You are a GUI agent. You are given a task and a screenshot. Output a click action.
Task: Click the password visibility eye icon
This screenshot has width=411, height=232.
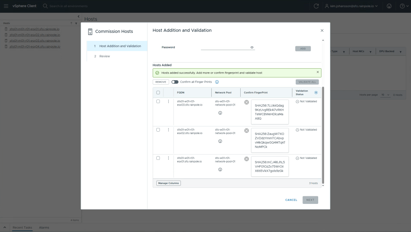click(252, 47)
